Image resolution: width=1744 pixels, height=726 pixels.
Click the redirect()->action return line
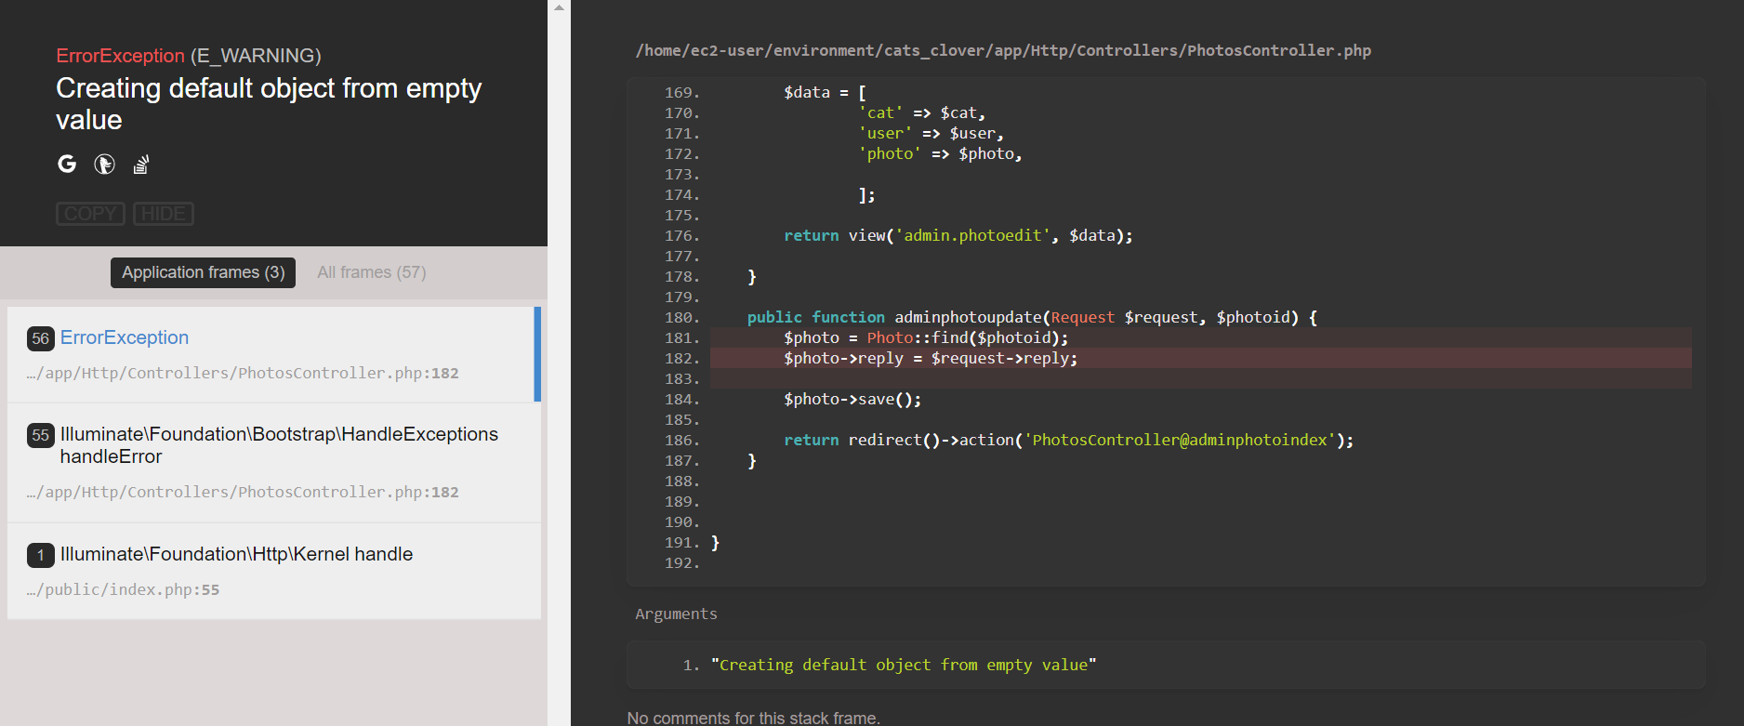coord(1068,440)
